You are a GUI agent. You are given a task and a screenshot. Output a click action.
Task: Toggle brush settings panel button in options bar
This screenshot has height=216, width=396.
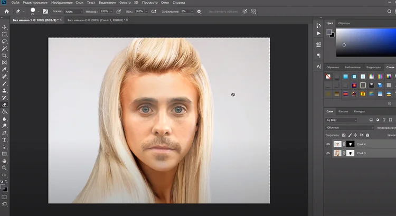[x=45, y=11]
